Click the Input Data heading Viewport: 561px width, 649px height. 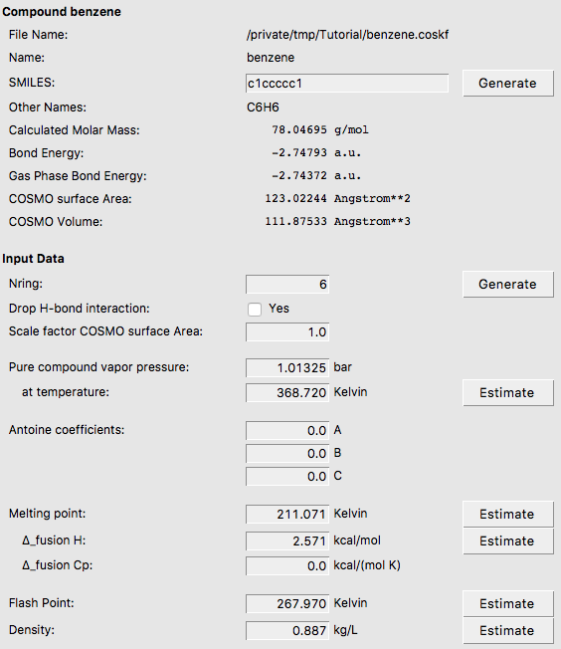pyautogui.click(x=33, y=259)
